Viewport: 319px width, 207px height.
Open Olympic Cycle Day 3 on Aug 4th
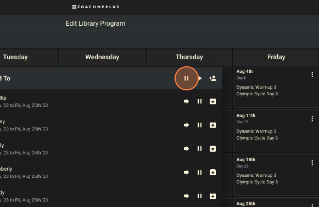pos(257,94)
